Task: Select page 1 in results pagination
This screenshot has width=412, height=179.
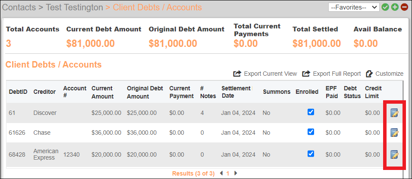Action: (228, 173)
